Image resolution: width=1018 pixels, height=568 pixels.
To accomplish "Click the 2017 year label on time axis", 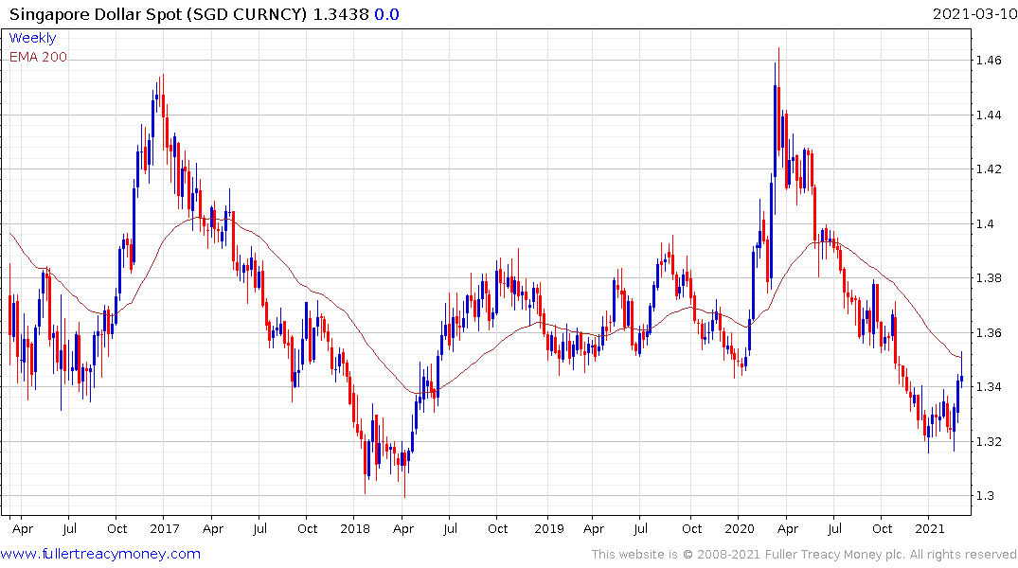I will coord(164,528).
